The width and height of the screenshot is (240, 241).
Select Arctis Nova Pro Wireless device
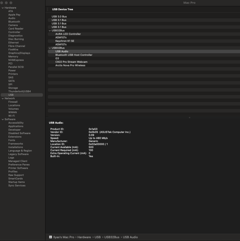click(x=70, y=65)
